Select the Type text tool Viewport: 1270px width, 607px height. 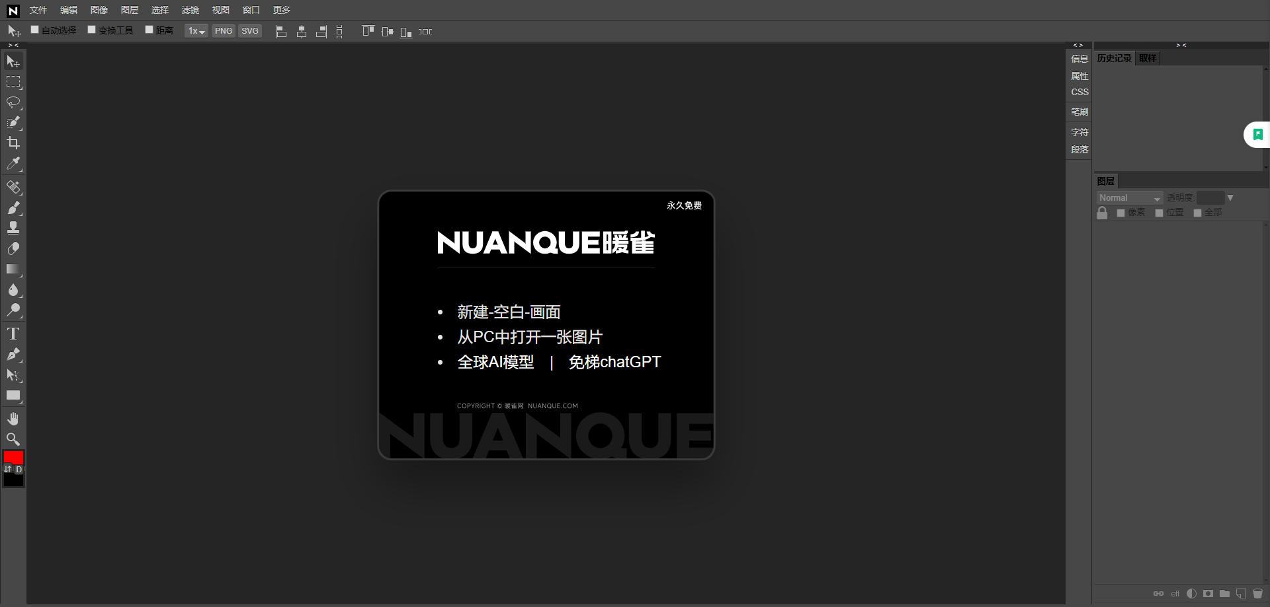coord(13,334)
